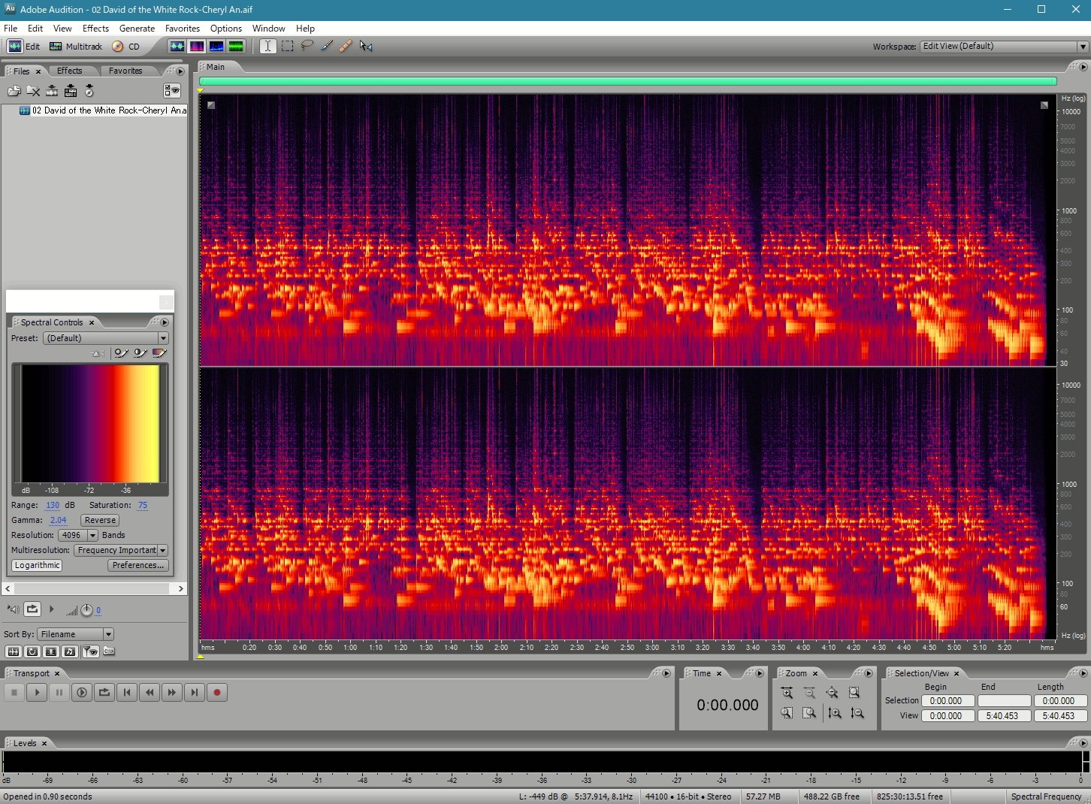The height and width of the screenshot is (804, 1091).
Task: Toggle Auto-play speaker icon in Files panel
Action: (13, 609)
